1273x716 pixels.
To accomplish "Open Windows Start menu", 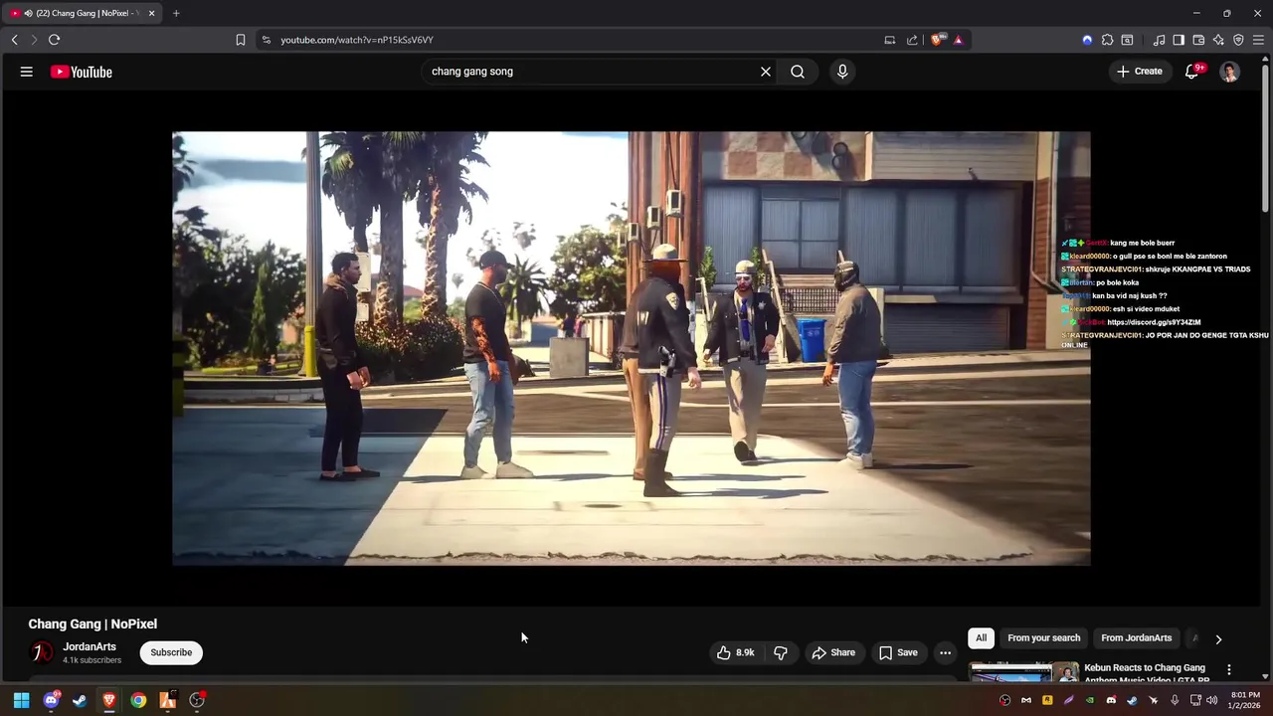I will tap(21, 700).
